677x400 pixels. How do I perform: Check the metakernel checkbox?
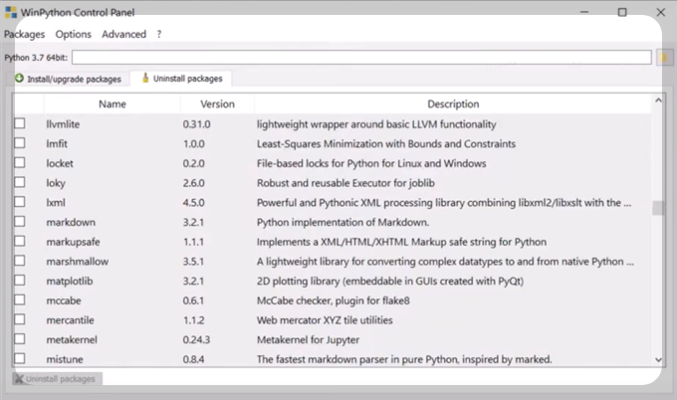pos(20,339)
